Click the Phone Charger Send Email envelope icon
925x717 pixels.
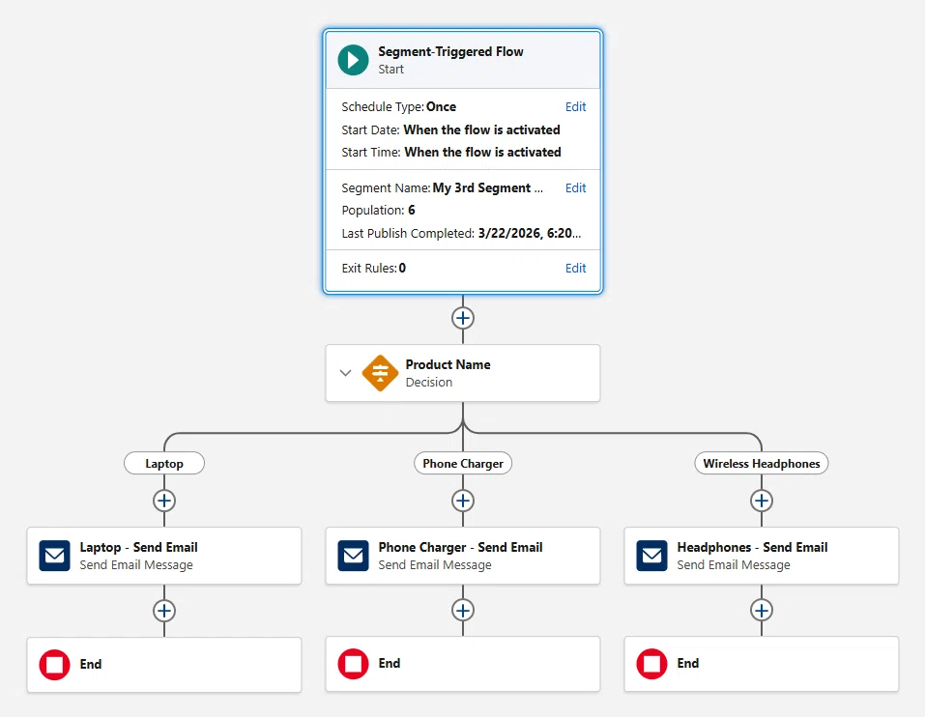(x=354, y=556)
